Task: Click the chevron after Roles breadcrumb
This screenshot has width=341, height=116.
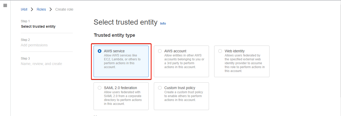Action: click(51, 9)
